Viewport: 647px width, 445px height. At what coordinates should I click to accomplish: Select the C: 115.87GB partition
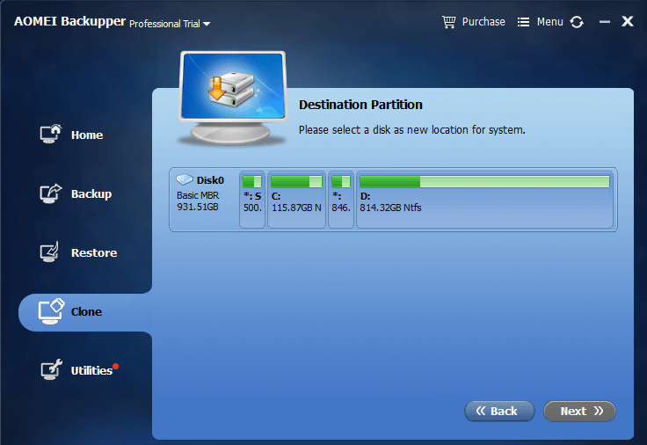point(296,201)
